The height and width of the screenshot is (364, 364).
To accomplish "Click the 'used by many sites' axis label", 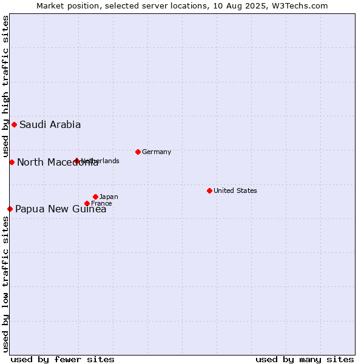I will pyautogui.click(x=305, y=360).
